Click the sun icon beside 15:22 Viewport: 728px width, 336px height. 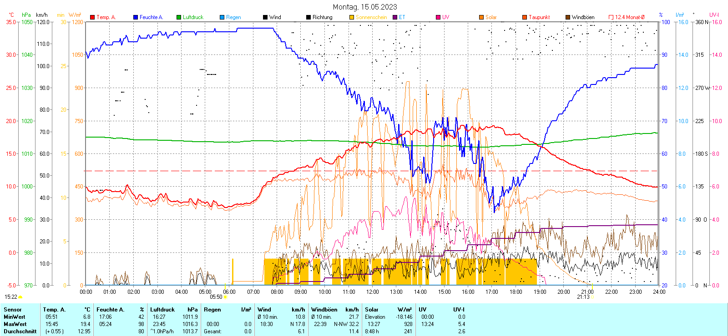pyautogui.click(x=20, y=297)
